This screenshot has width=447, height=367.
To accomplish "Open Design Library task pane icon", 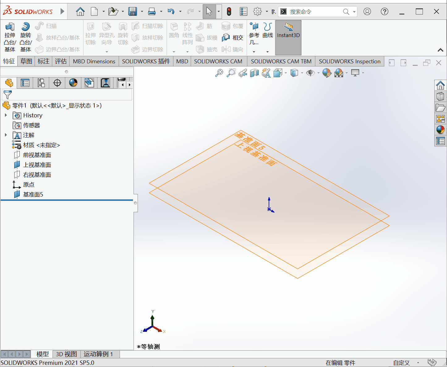I will [441, 96].
